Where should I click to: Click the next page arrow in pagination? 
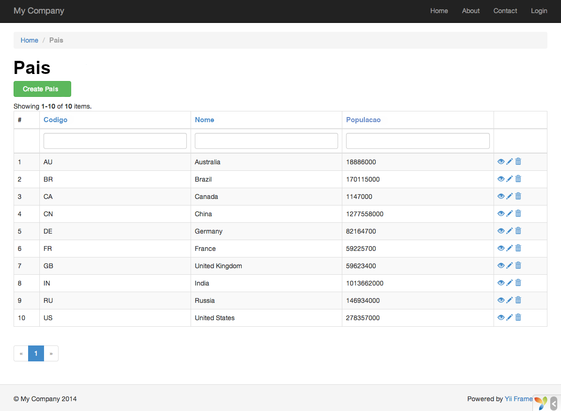point(51,353)
